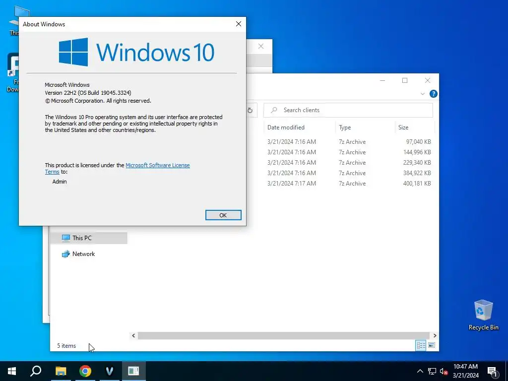Click the Explorer horizontal scrollbar track

pyautogui.click(x=283, y=336)
